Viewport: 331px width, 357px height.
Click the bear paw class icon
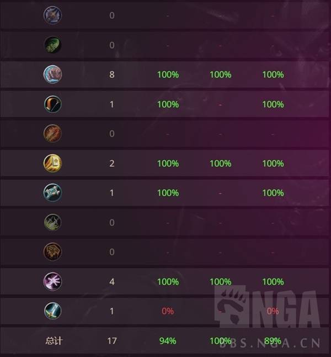(52, 75)
